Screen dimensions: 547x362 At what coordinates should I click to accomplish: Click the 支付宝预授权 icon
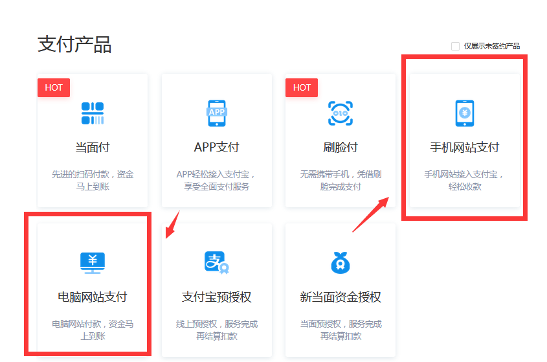coord(216,262)
